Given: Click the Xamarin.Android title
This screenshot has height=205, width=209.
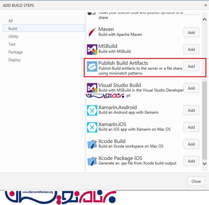Looking at the screenshot, I should 118,107.
